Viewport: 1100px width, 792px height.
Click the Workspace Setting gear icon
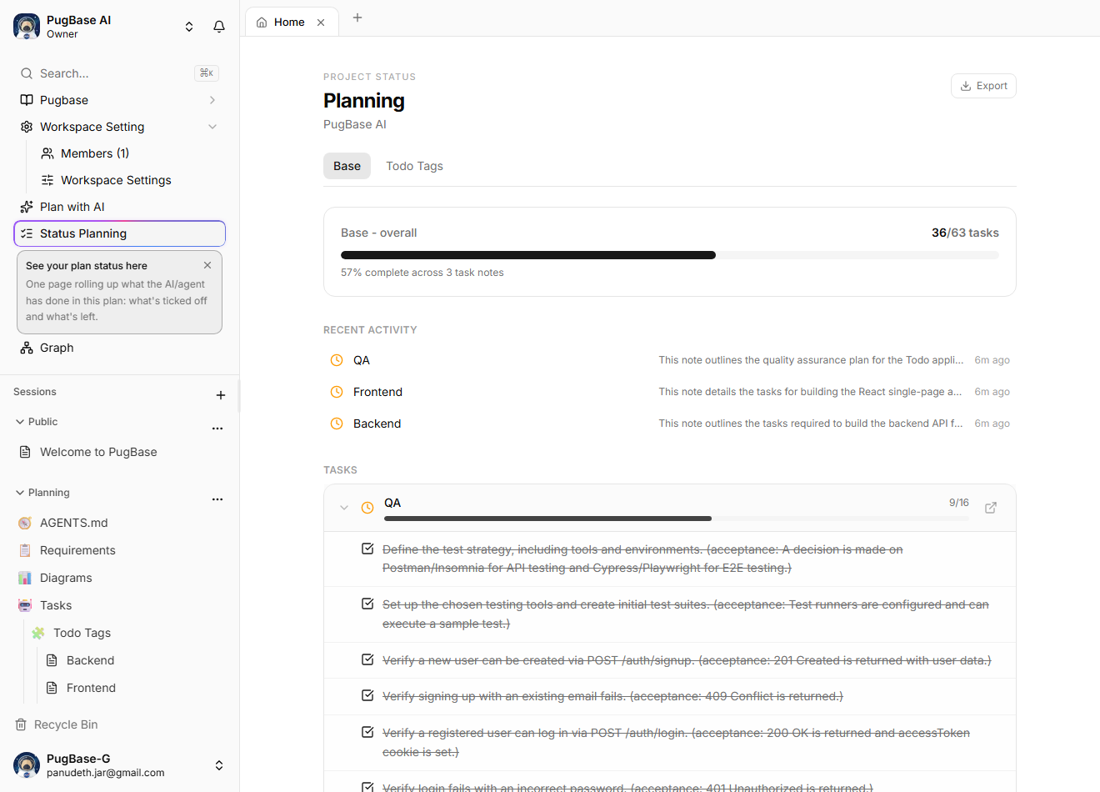[27, 127]
